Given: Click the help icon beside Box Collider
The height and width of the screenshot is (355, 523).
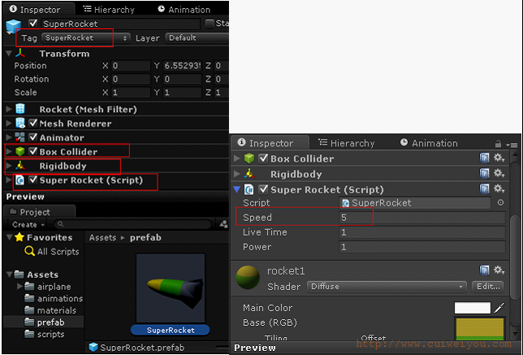Looking at the screenshot, I should pyautogui.click(x=484, y=158).
